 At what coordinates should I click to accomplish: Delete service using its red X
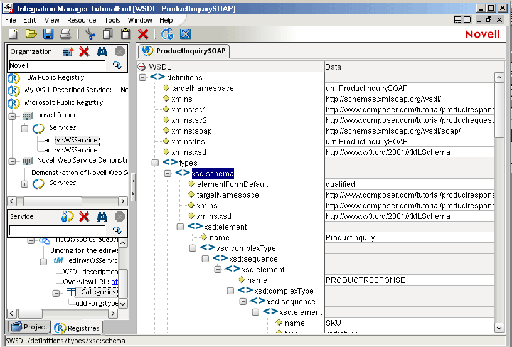point(84,216)
